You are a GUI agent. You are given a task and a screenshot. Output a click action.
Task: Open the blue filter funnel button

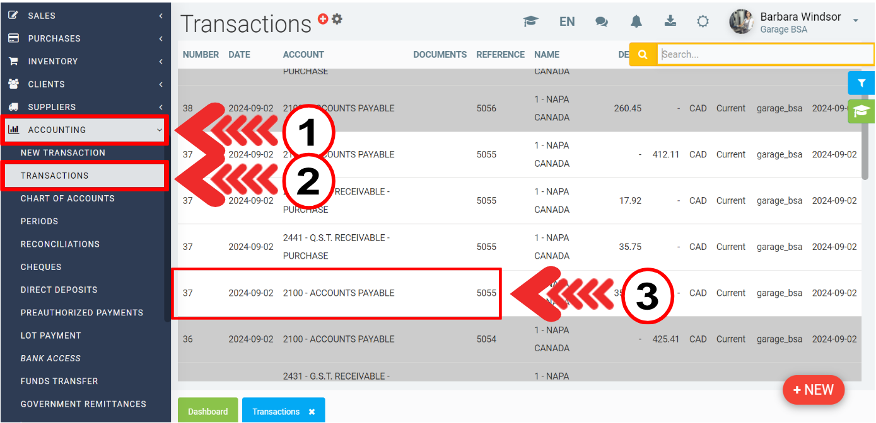pyautogui.click(x=861, y=83)
